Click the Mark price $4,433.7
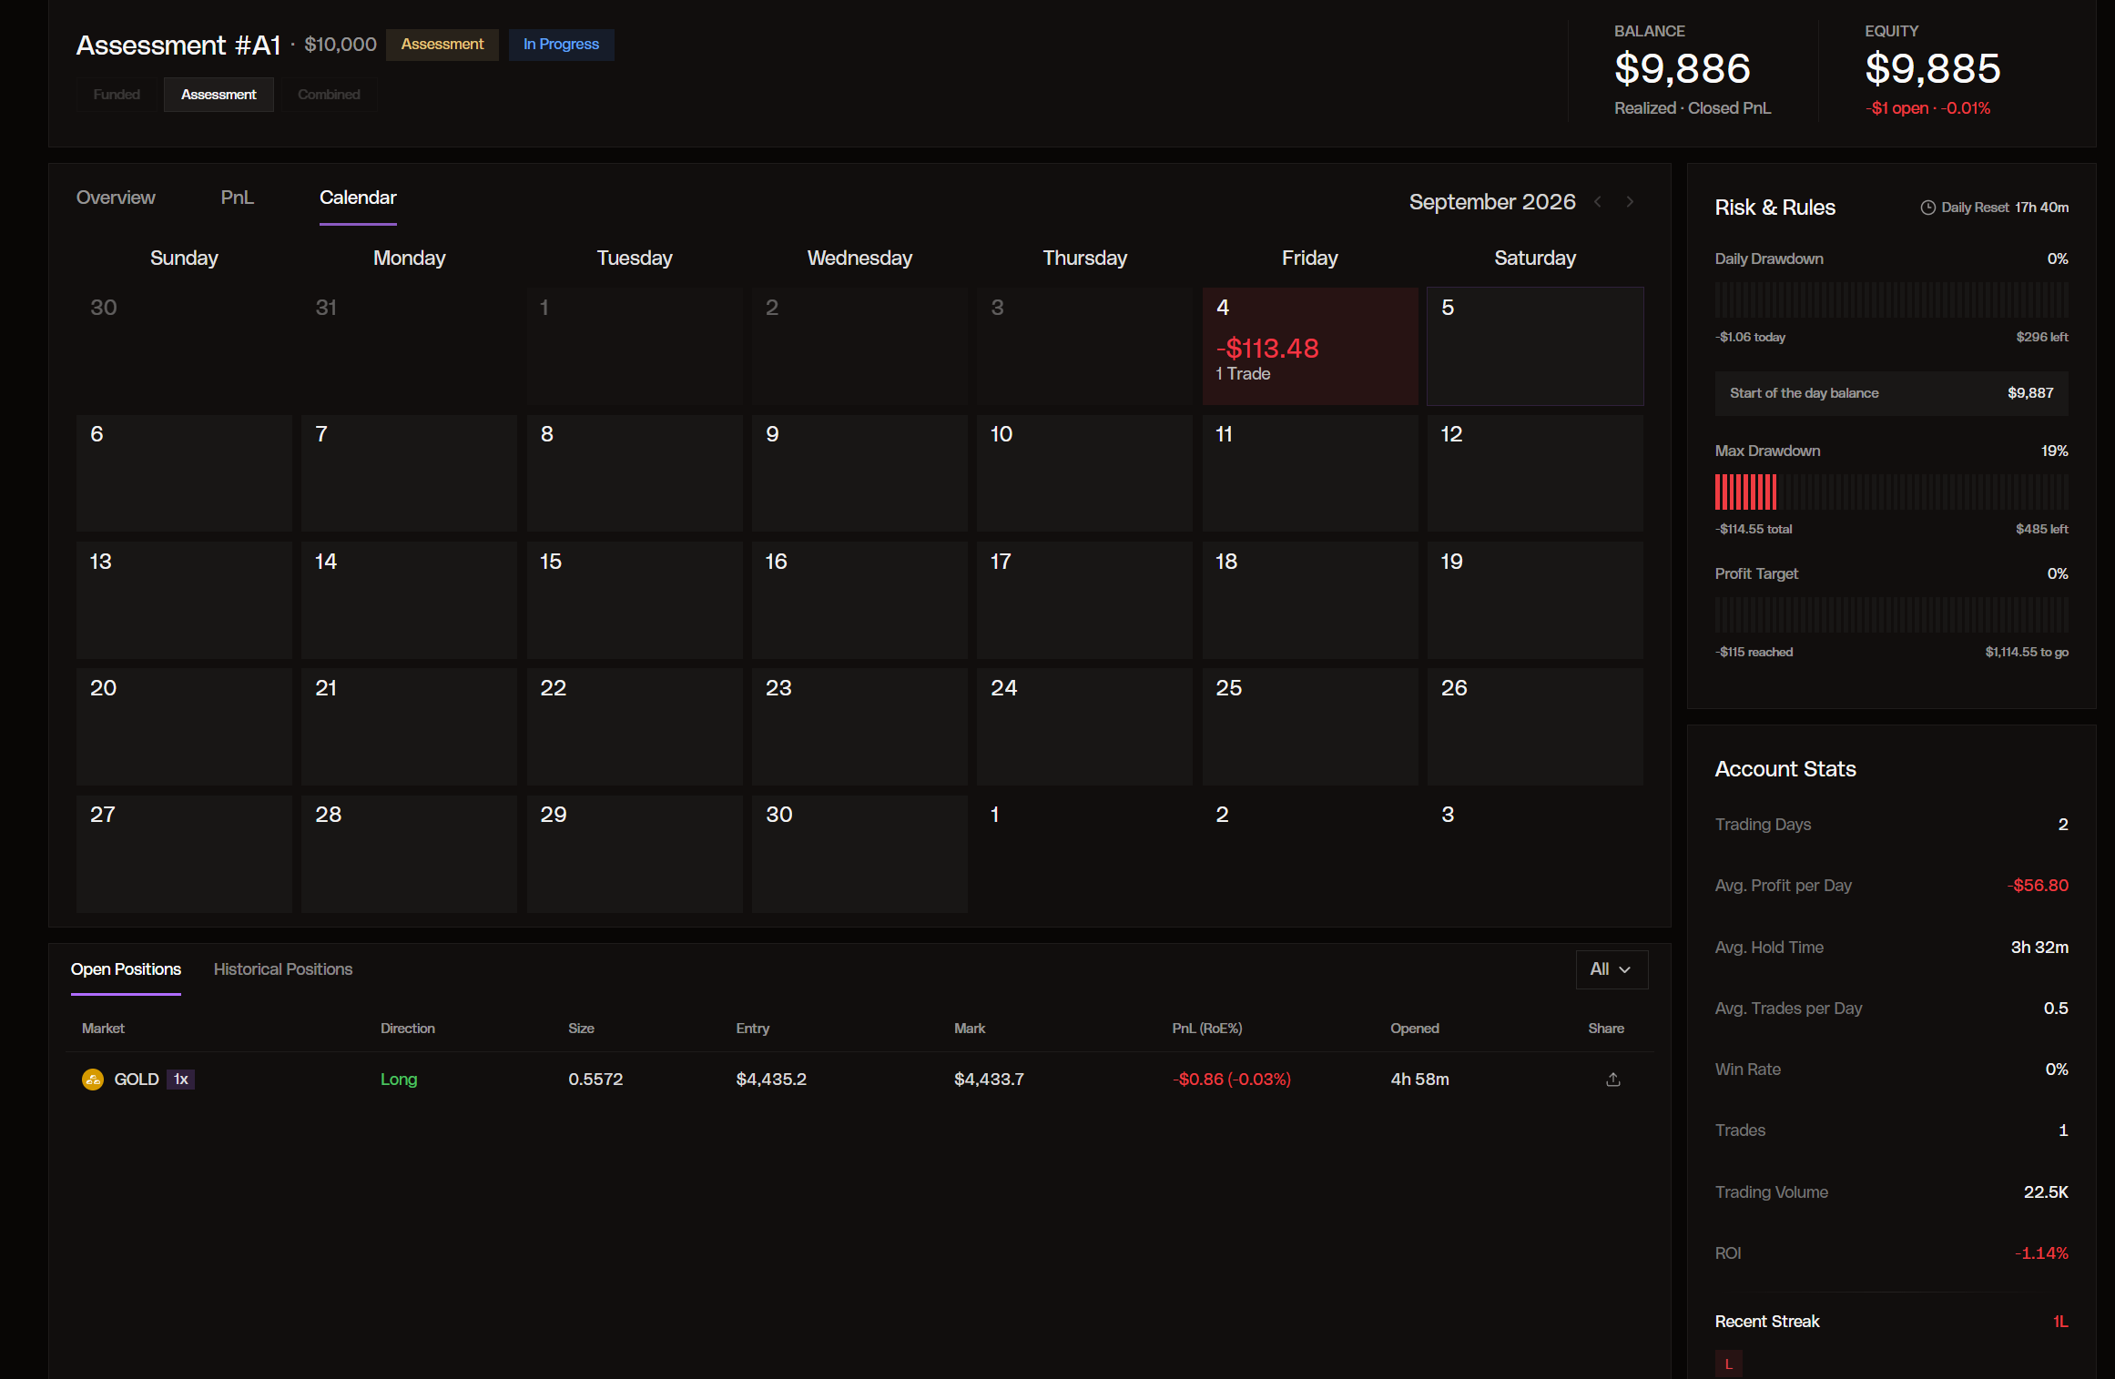The width and height of the screenshot is (2115, 1379). coord(989,1080)
